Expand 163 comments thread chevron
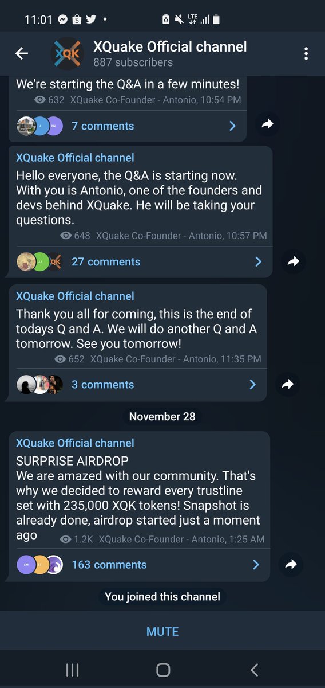 256,565
